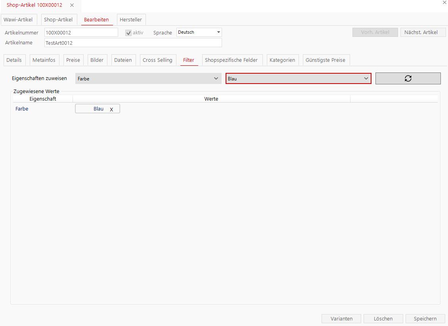Open Varianten via bottom button
The image size is (448, 326).
pyautogui.click(x=341, y=318)
